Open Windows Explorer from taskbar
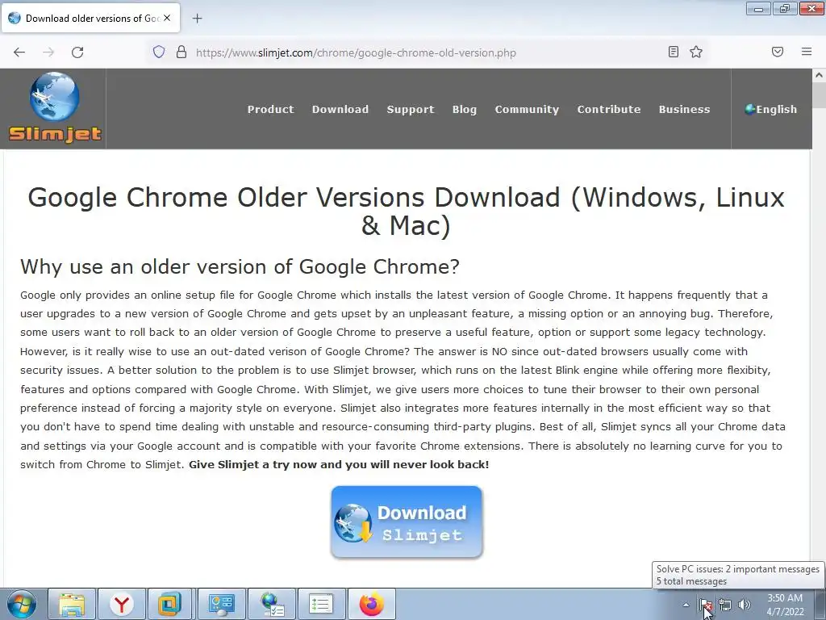 click(72, 604)
